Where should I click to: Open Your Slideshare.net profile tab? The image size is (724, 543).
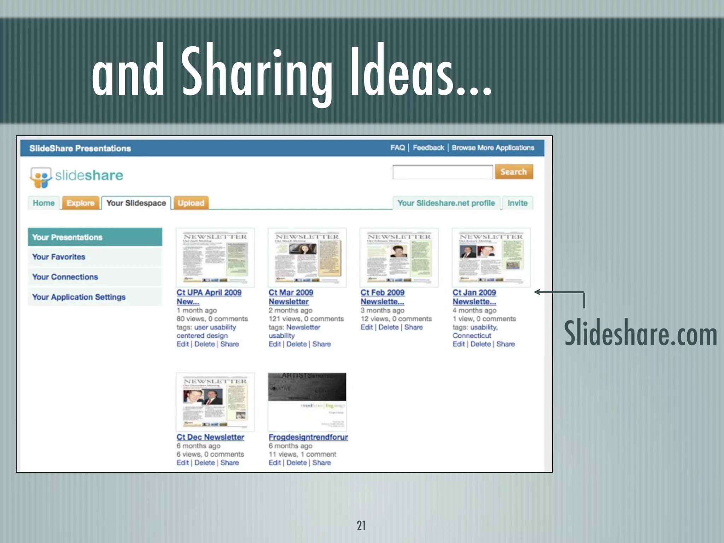[446, 203]
